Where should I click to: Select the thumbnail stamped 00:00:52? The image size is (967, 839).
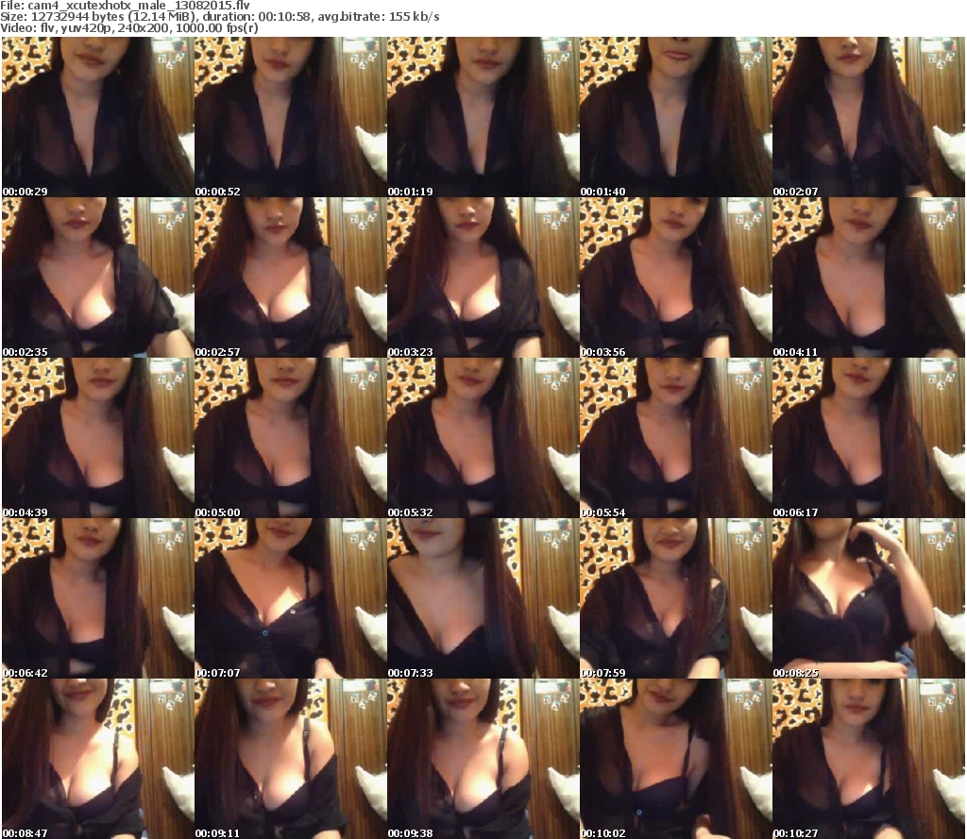pos(291,117)
